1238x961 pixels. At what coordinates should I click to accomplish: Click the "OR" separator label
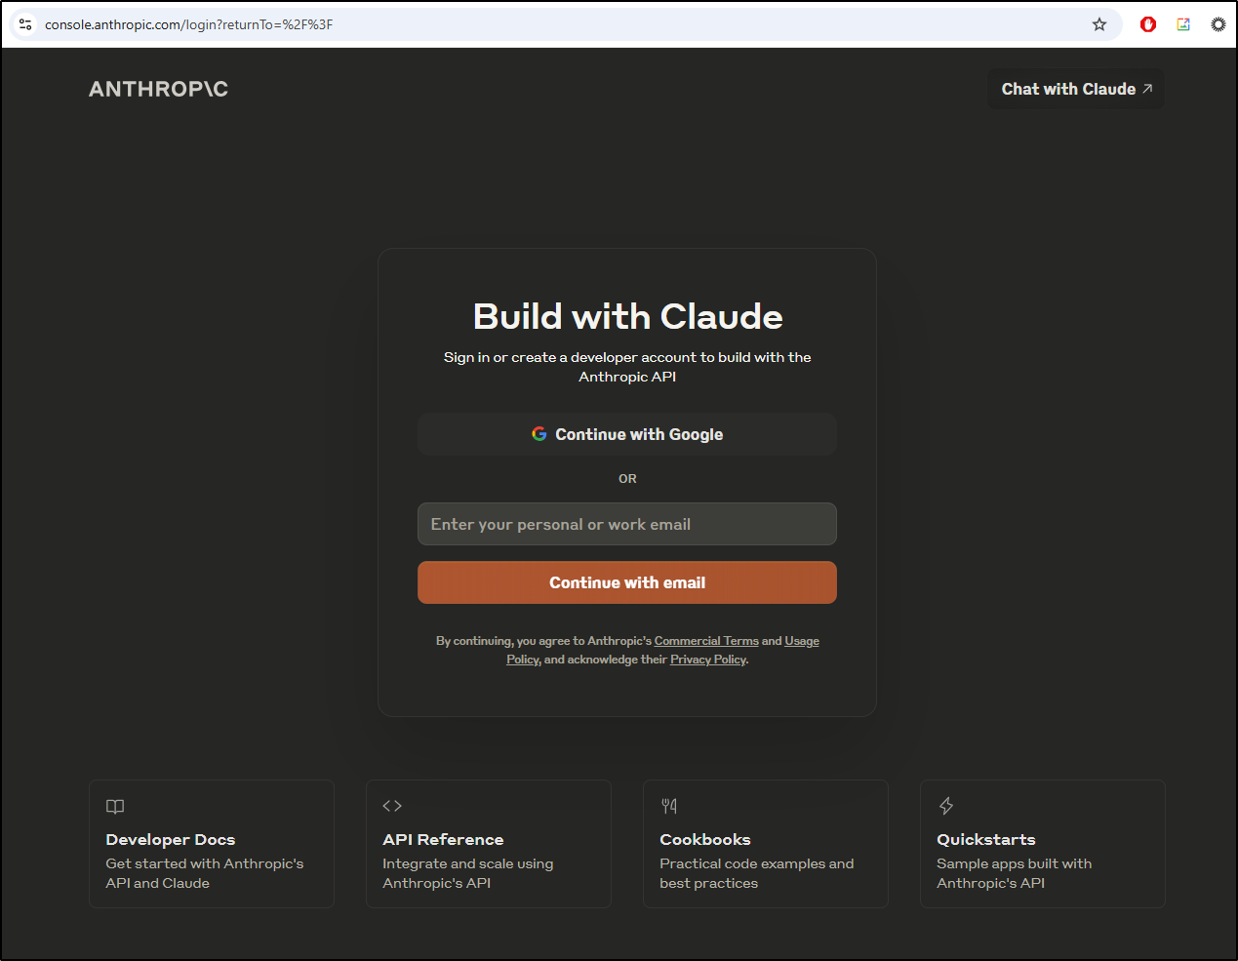pyautogui.click(x=627, y=479)
